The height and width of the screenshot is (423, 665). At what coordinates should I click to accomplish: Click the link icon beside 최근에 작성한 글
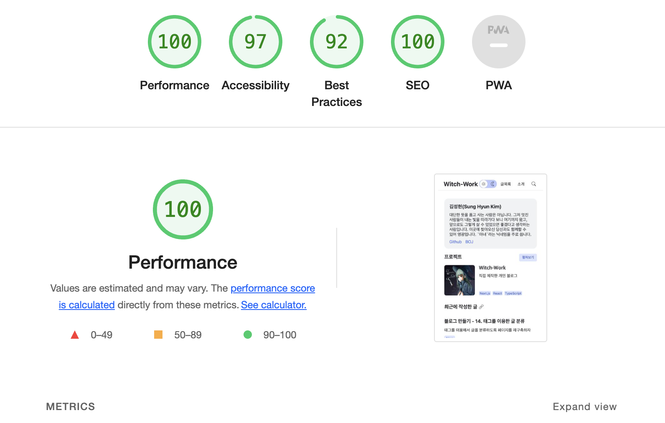click(481, 307)
